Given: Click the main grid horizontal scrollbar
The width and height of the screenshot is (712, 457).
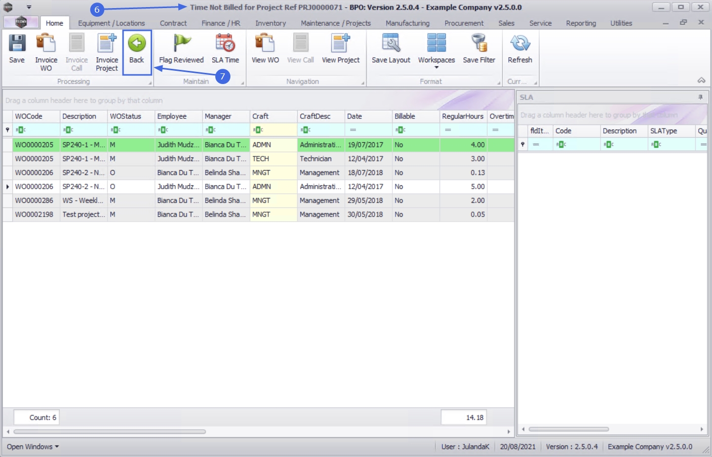Looking at the screenshot, I should point(109,432).
